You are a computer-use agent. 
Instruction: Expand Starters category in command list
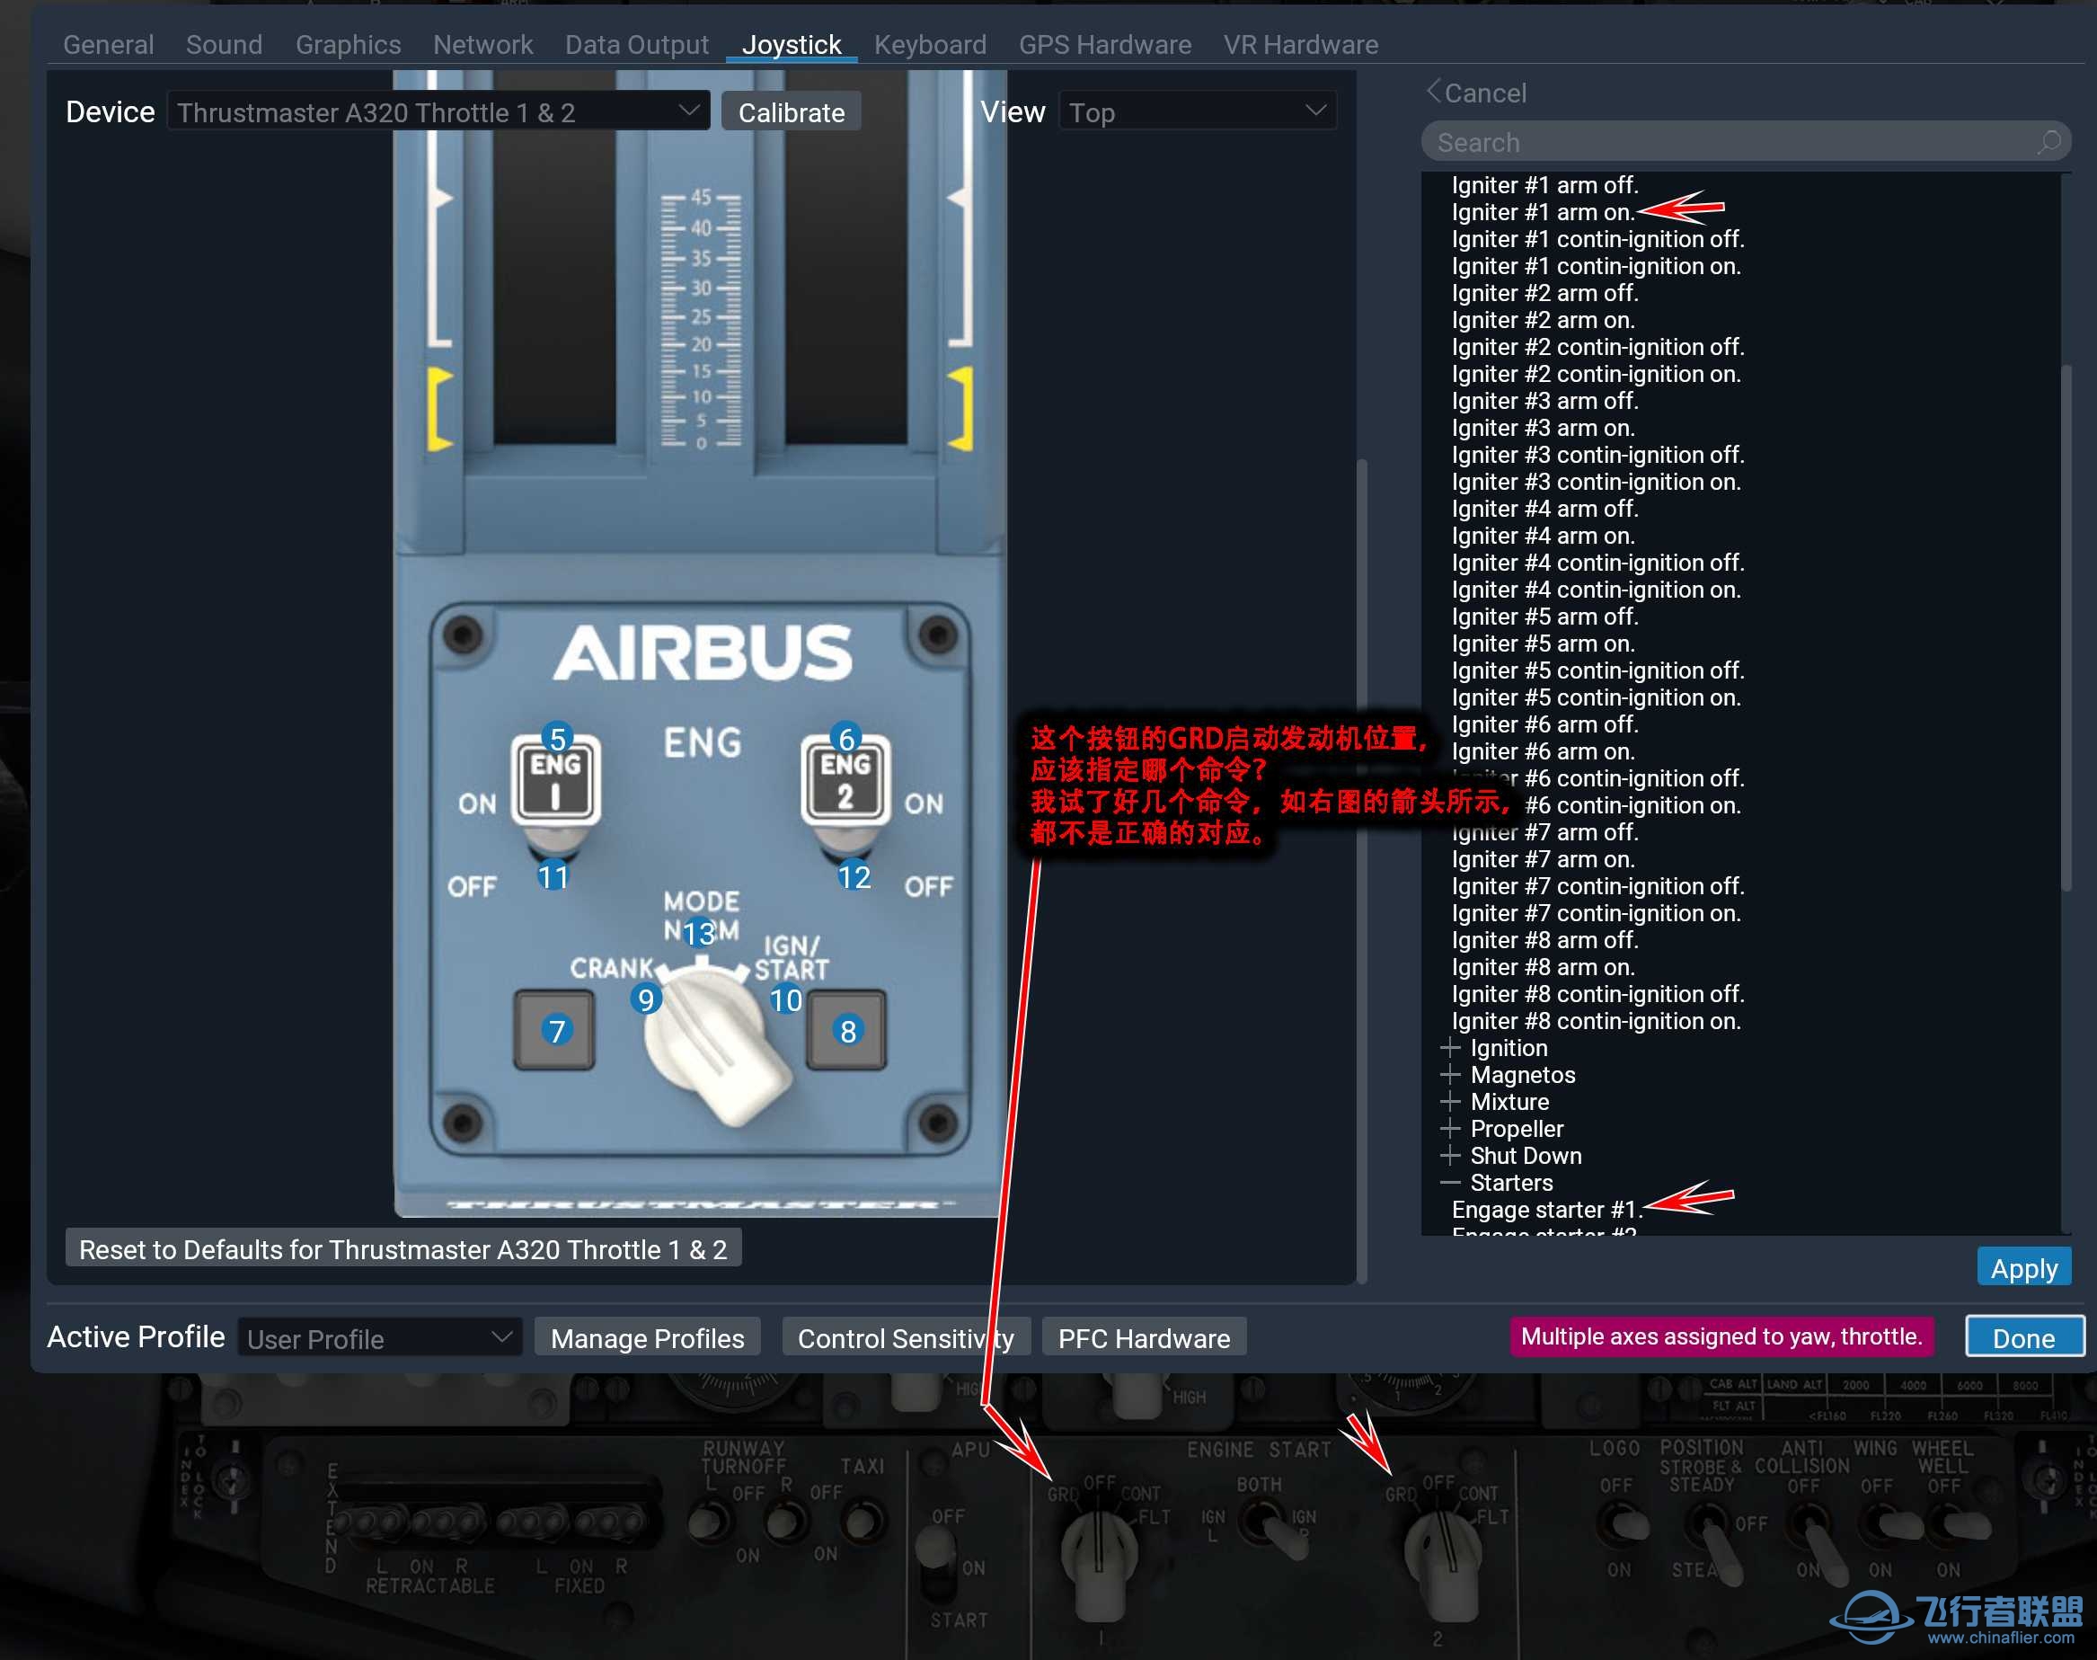[1447, 1184]
